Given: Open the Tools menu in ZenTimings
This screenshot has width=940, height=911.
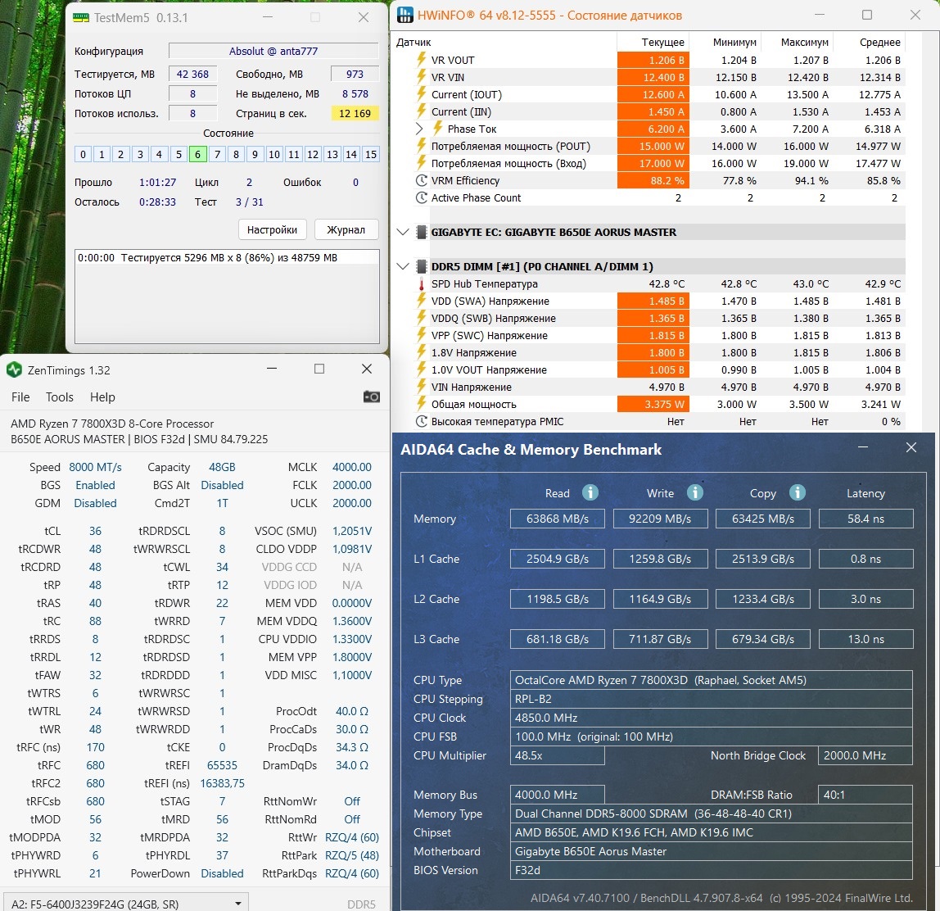Looking at the screenshot, I should (x=59, y=397).
